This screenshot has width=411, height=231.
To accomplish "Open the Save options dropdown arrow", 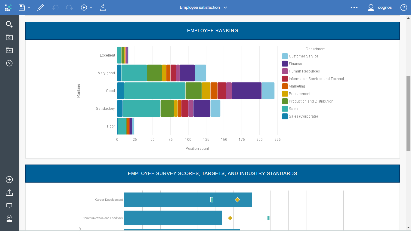I will coord(29,8).
